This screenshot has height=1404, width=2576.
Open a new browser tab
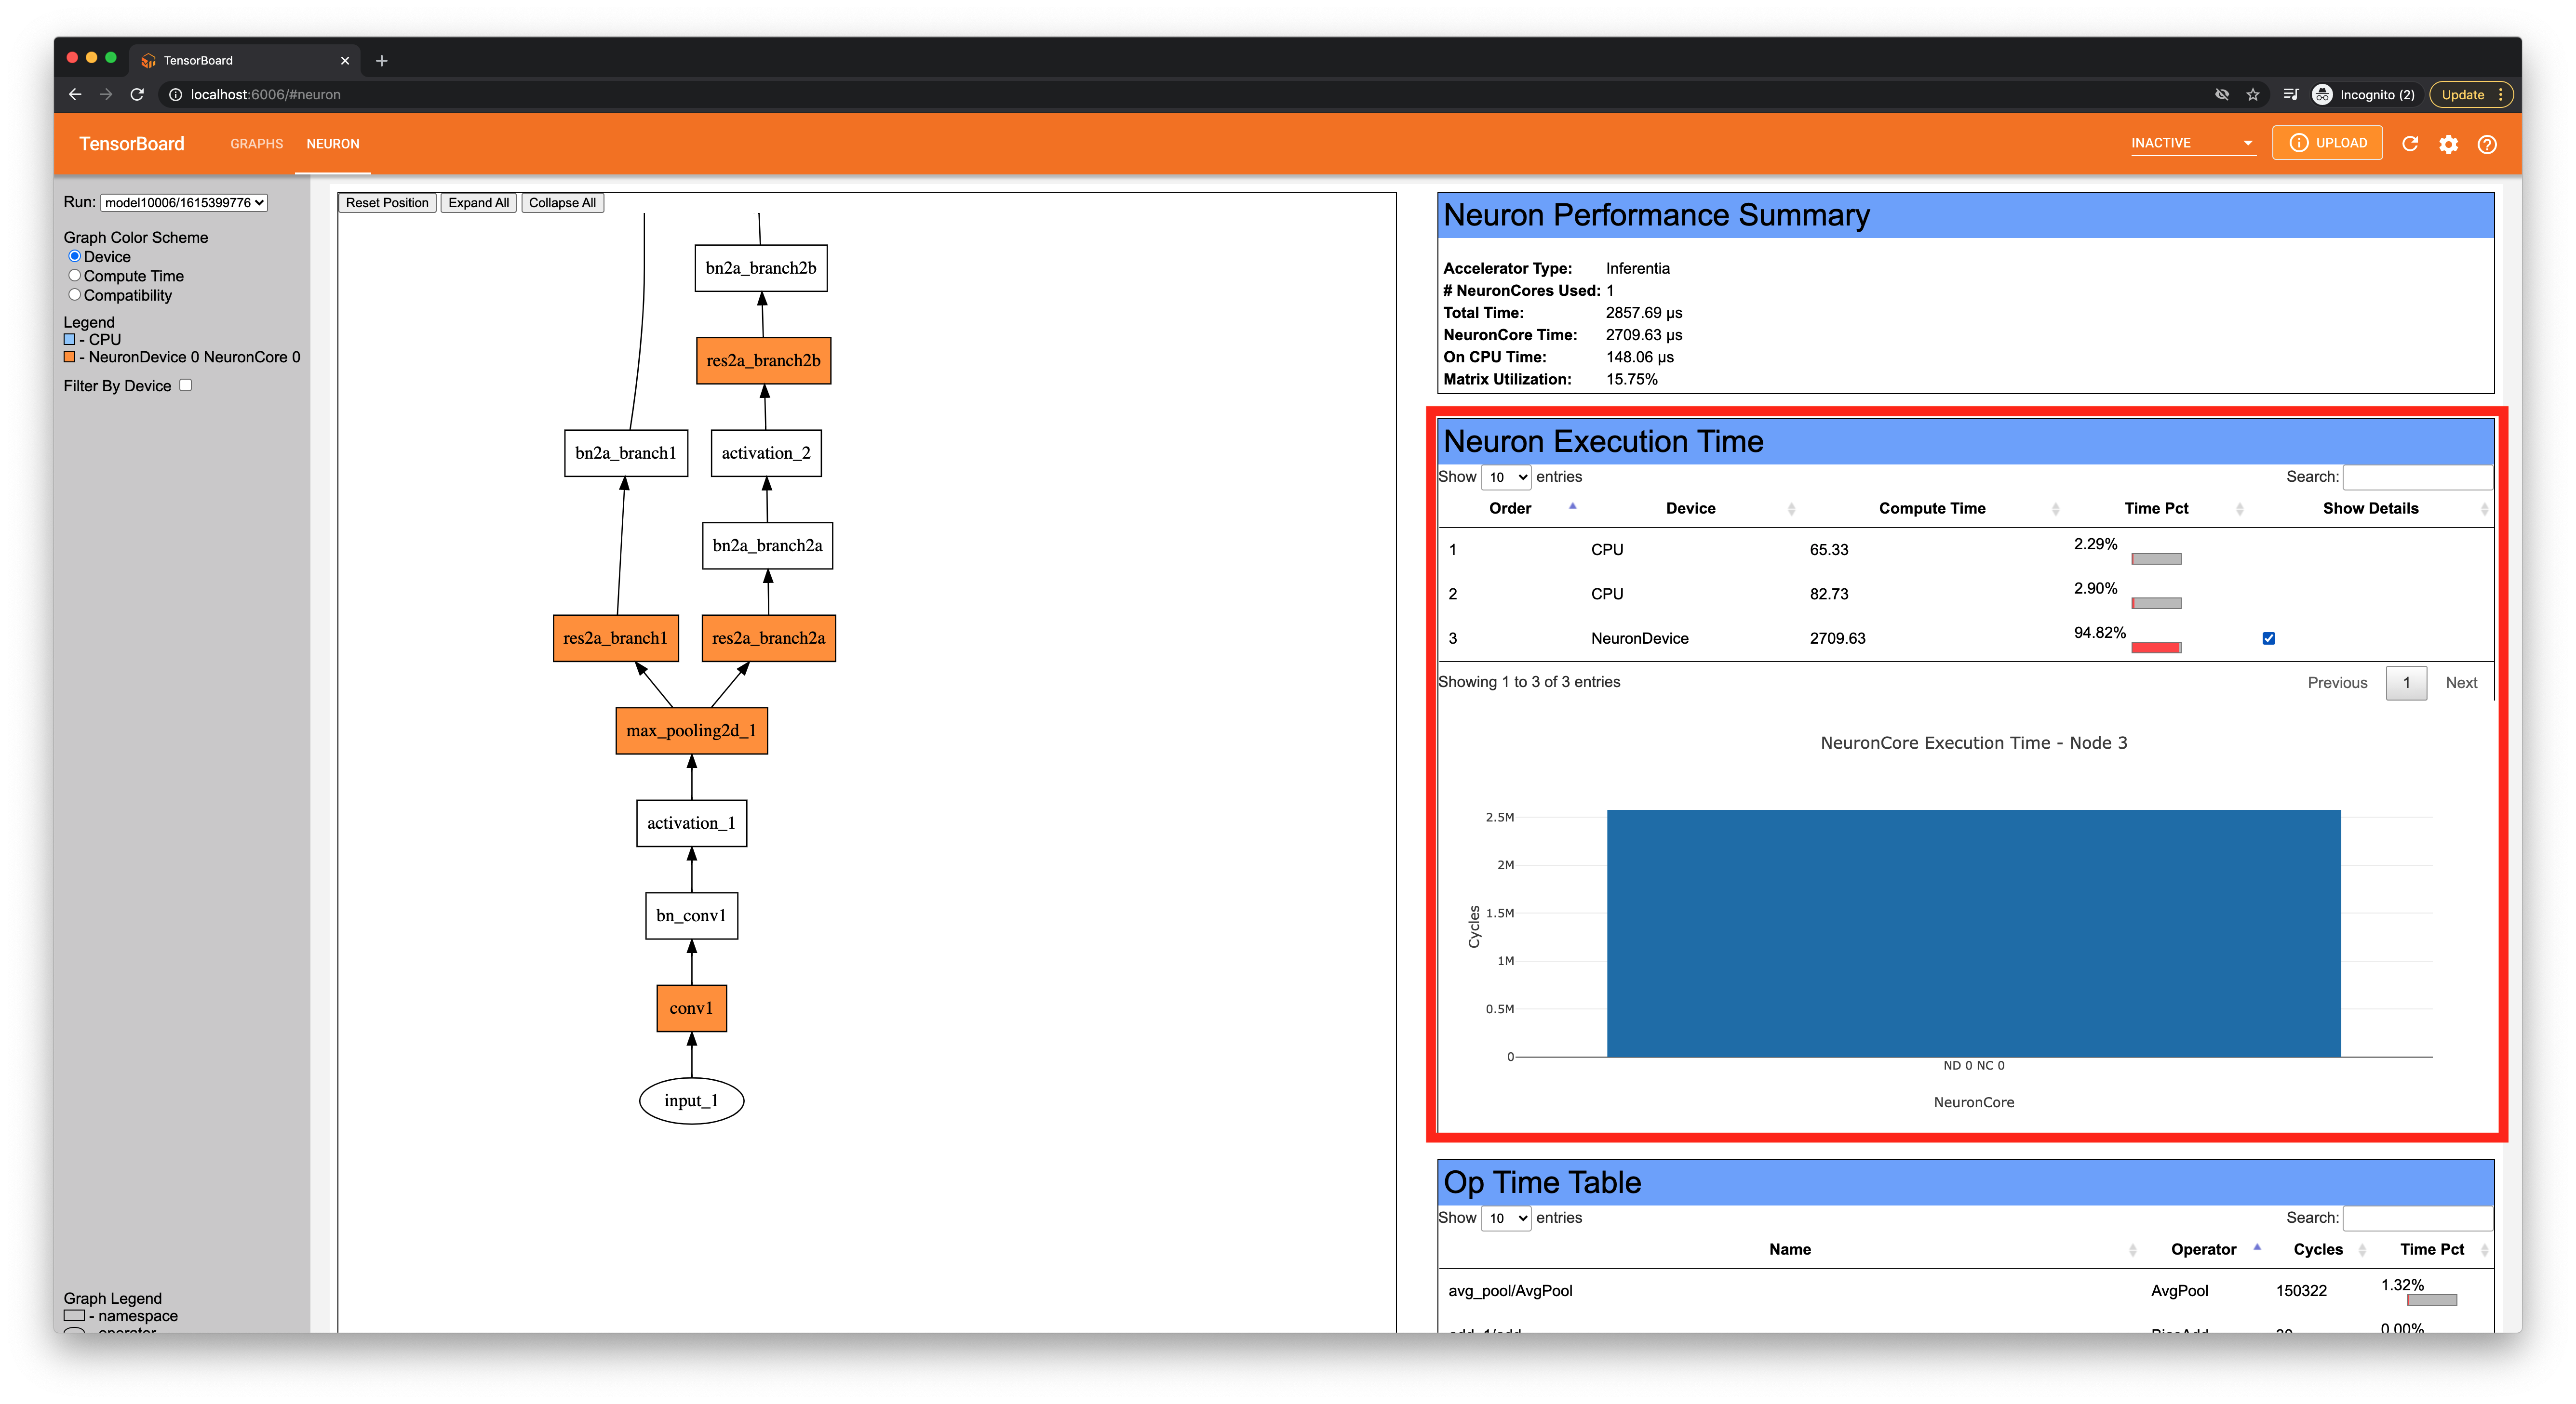[381, 61]
